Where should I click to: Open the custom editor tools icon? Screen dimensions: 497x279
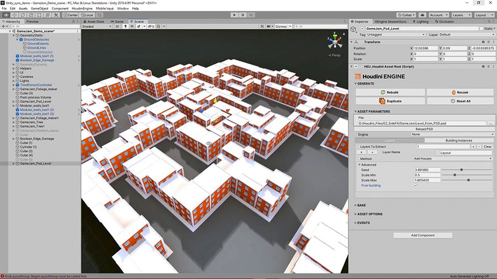point(56,15)
